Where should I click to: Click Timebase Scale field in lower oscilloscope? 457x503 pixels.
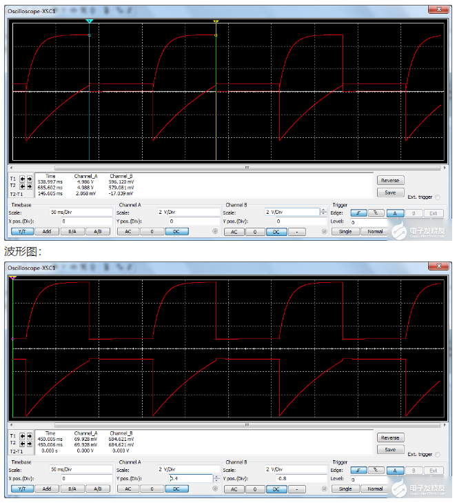pyautogui.click(x=81, y=469)
